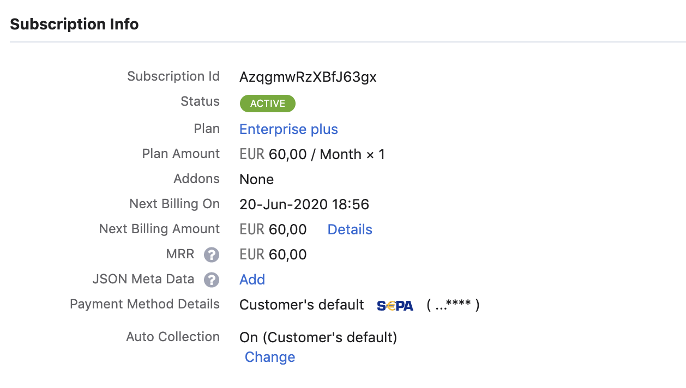
Task: Click the help icon next to MRR
Action: 212,254
